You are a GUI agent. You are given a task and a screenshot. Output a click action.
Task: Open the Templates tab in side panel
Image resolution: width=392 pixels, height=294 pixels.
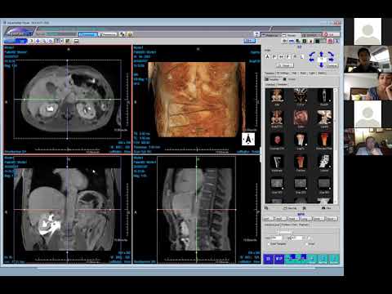[269, 73]
